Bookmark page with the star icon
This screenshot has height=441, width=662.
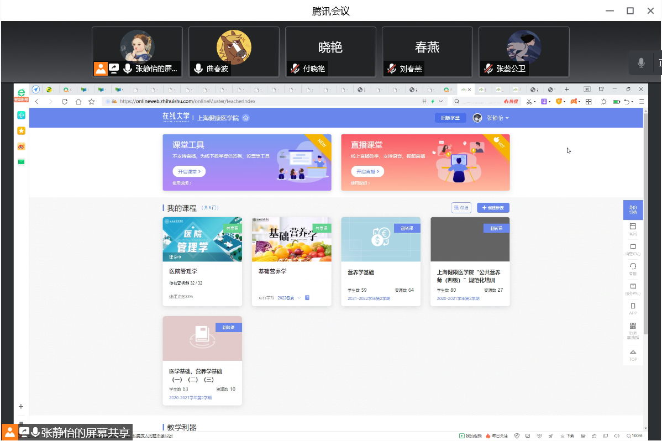pyautogui.click(x=92, y=102)
